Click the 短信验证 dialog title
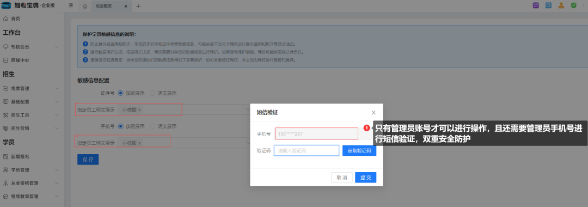Viewport: 588px width, 207px height. 267,113
